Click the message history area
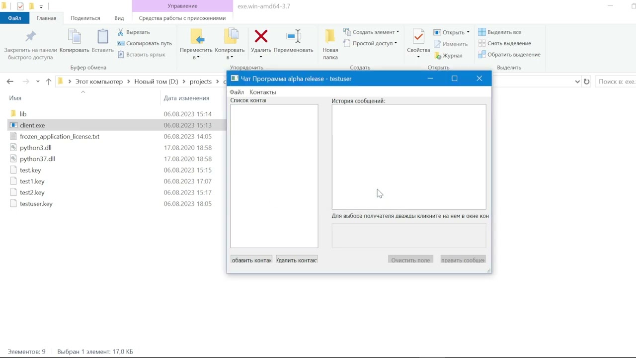The image size is (636, 358). tap(409, 157)
